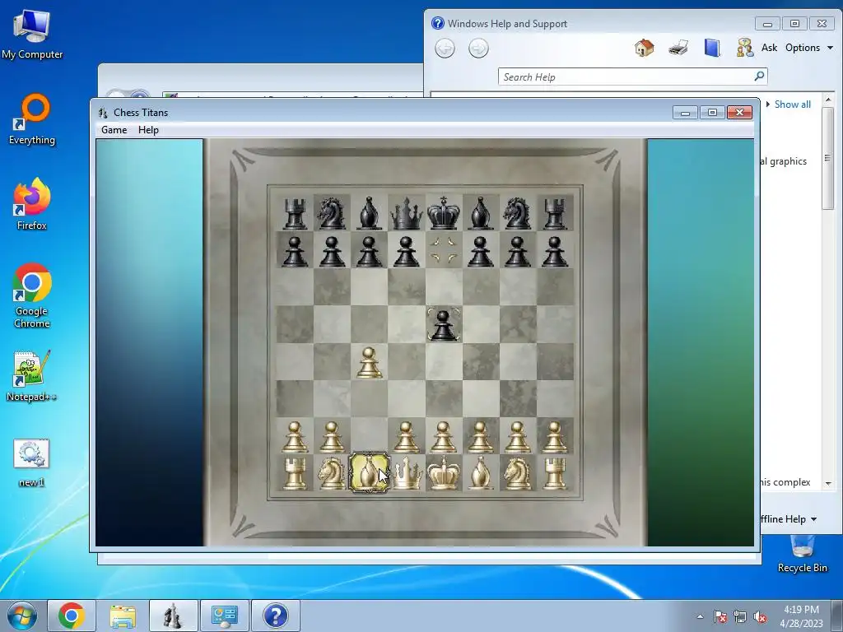Screen dimensions: 843x632
Task: Click the black queen on d8
Action: (407, 213)
